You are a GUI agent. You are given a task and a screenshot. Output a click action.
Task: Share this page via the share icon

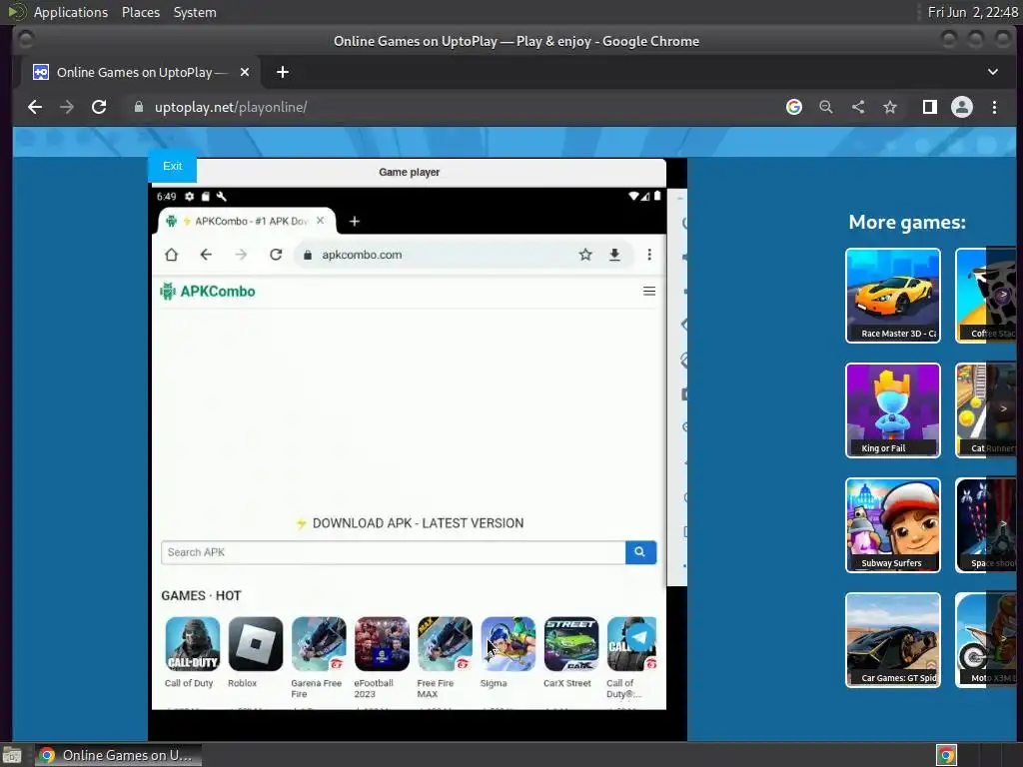pos(858,107)
